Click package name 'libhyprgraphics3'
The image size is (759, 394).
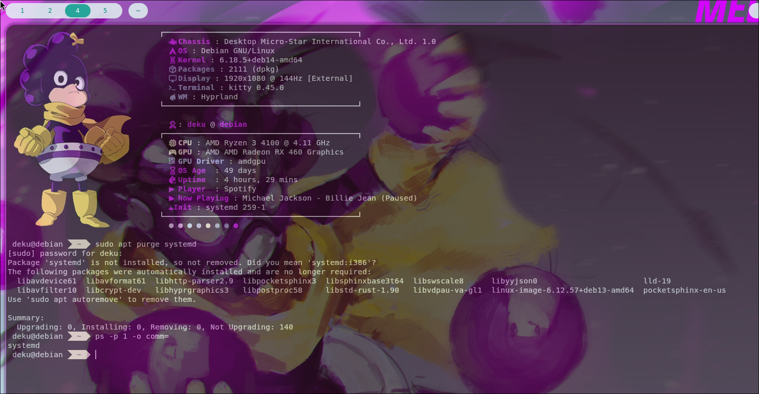[x=192, y=291]
